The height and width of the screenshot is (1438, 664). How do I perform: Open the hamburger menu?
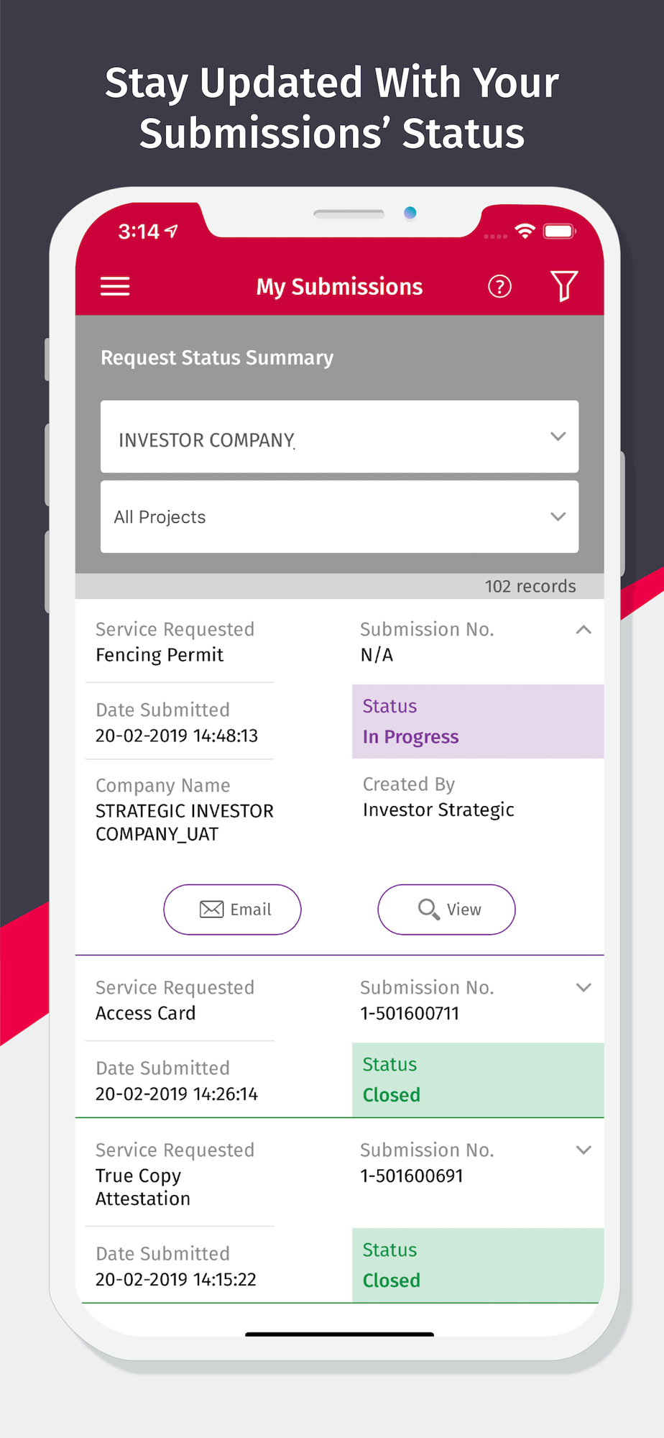point(115,286)
